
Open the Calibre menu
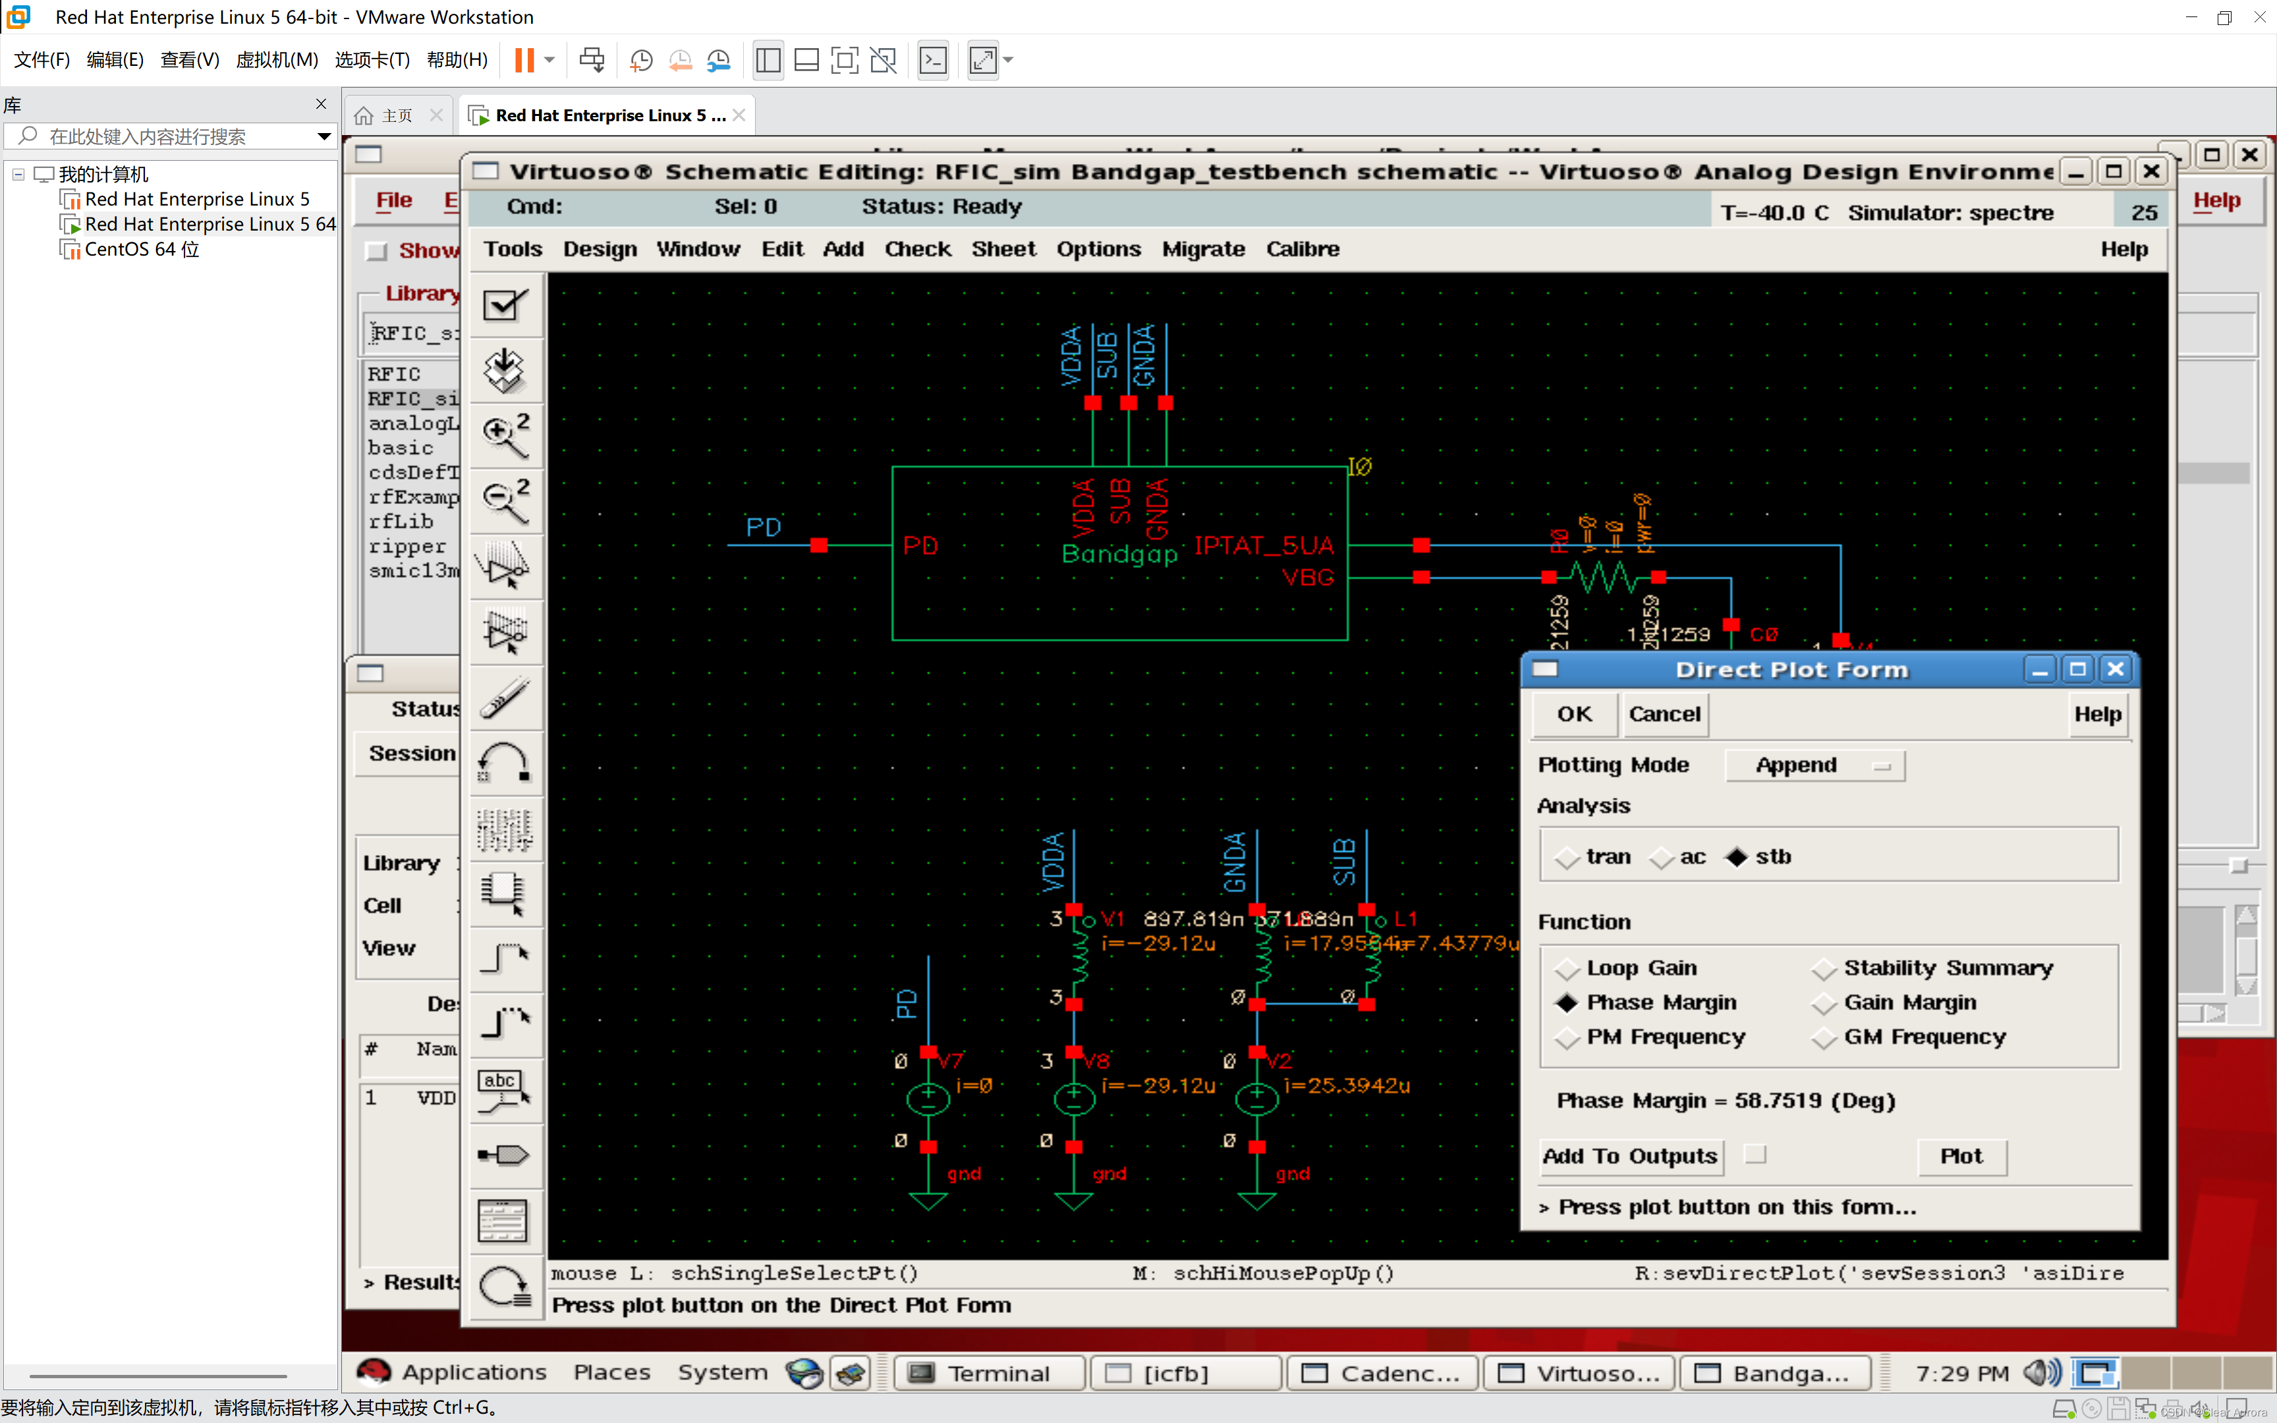tap(1302, 250)
